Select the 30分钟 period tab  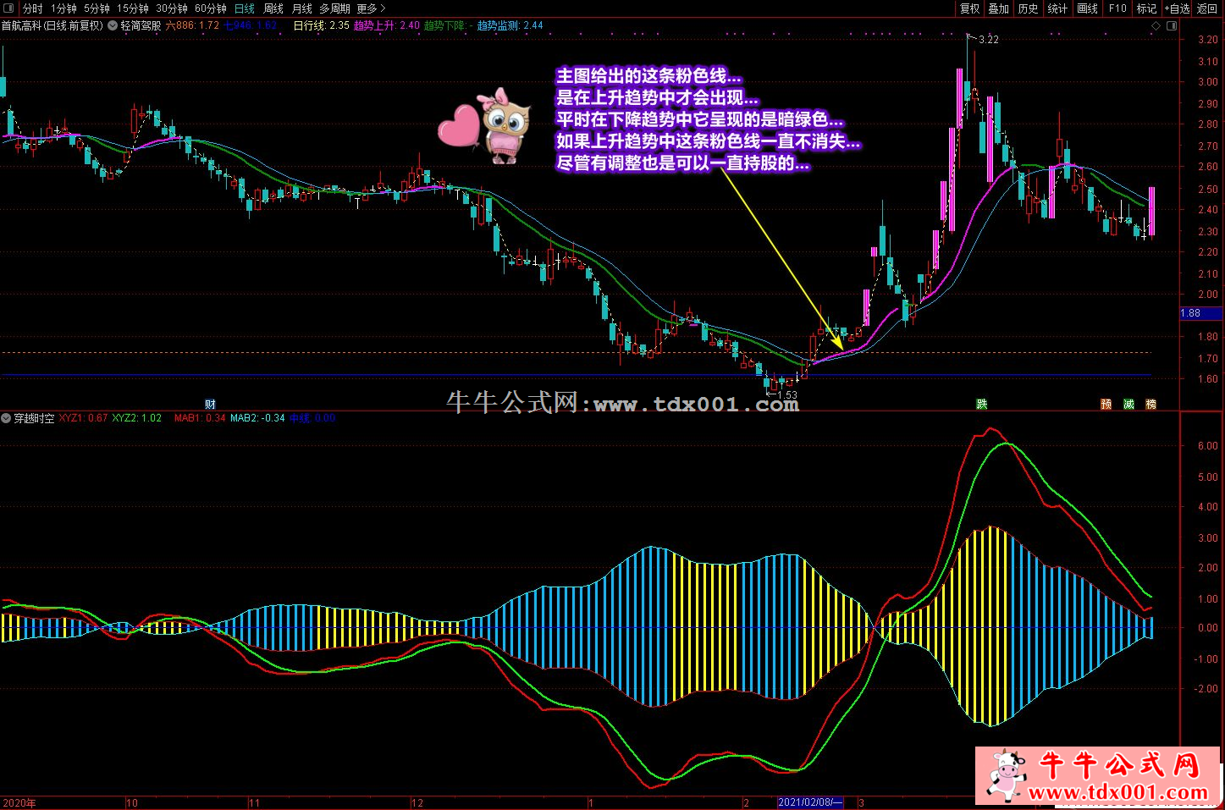(172, 8)
